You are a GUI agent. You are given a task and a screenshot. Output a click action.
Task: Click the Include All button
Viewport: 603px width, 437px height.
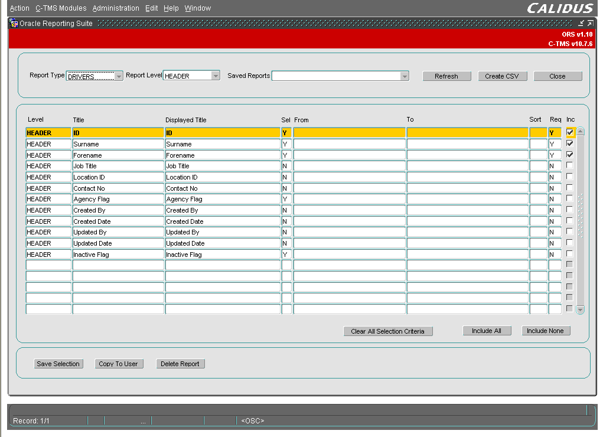point(487,331)
